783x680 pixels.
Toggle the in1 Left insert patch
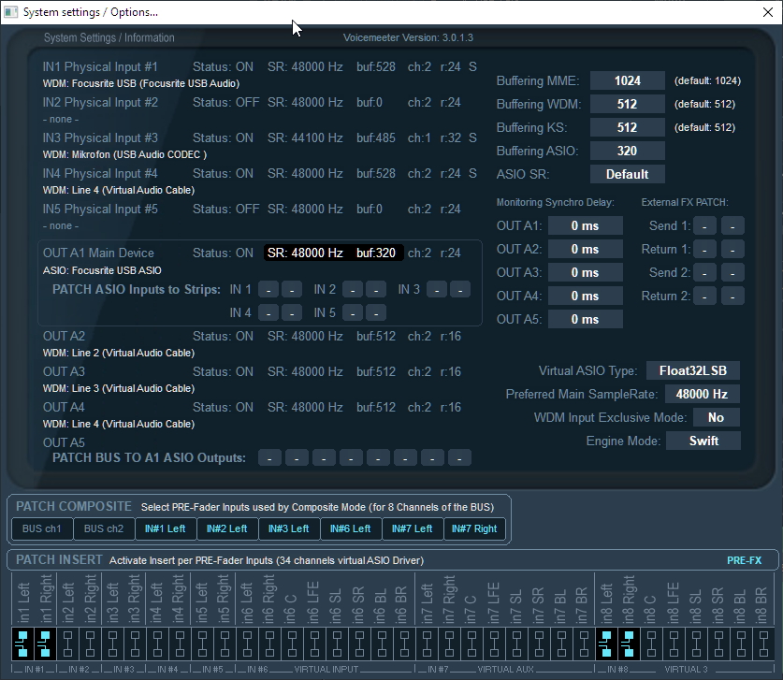[22, 643]
